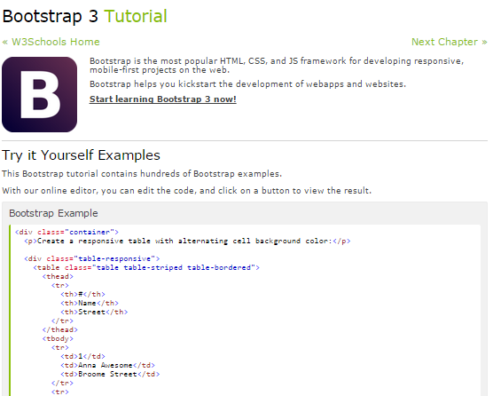
Task: Click the 'Bootstrap helps you kickstart' sentence
Action: (x=247, y=84)
